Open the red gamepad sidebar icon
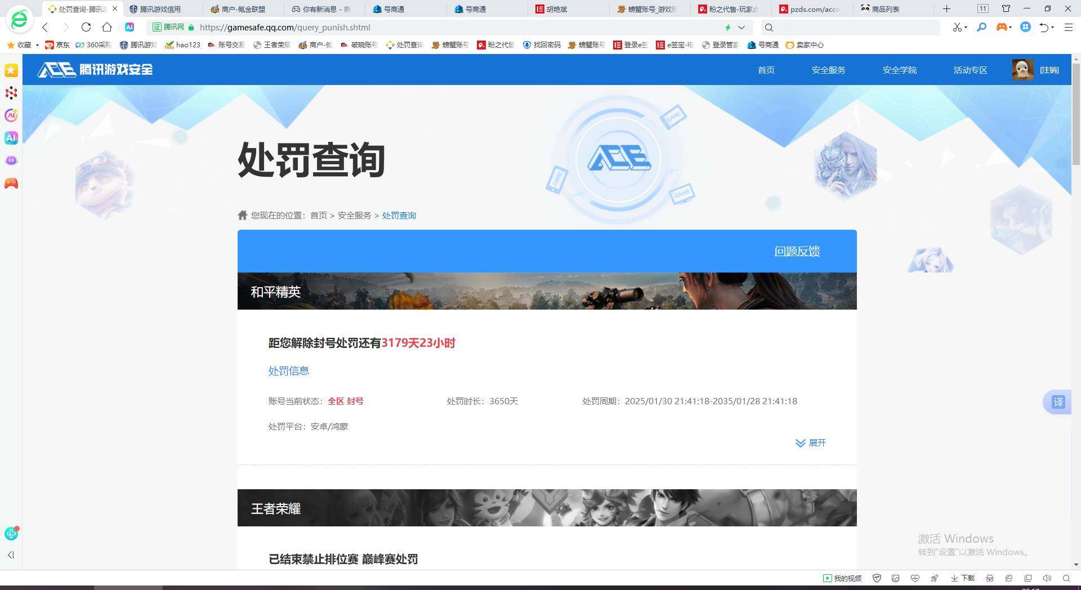 [x=11, y=183]
